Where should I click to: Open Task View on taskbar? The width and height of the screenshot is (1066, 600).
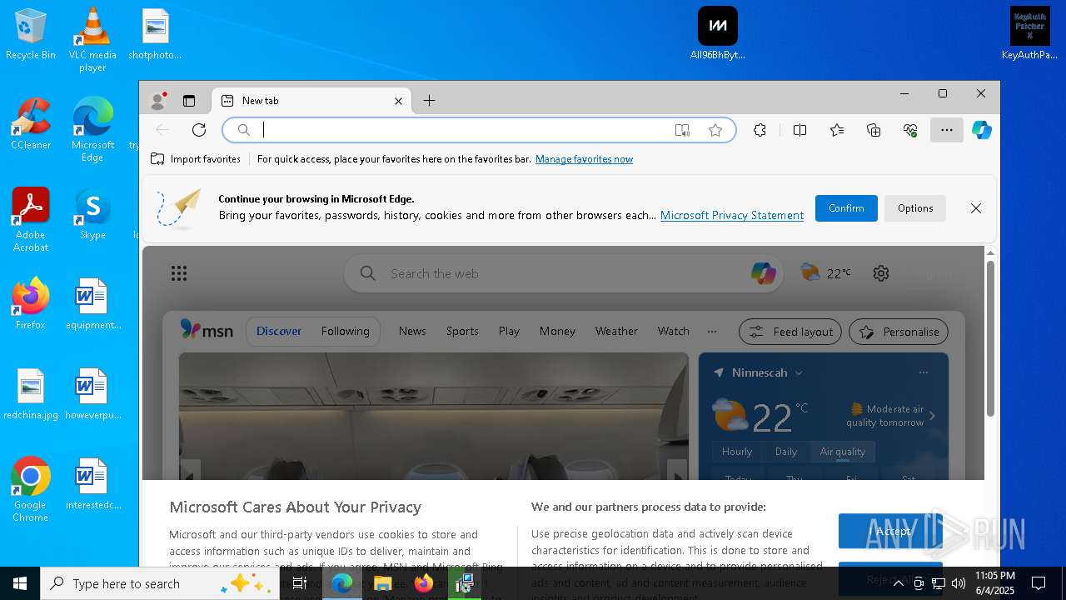(x=301, y=583)
